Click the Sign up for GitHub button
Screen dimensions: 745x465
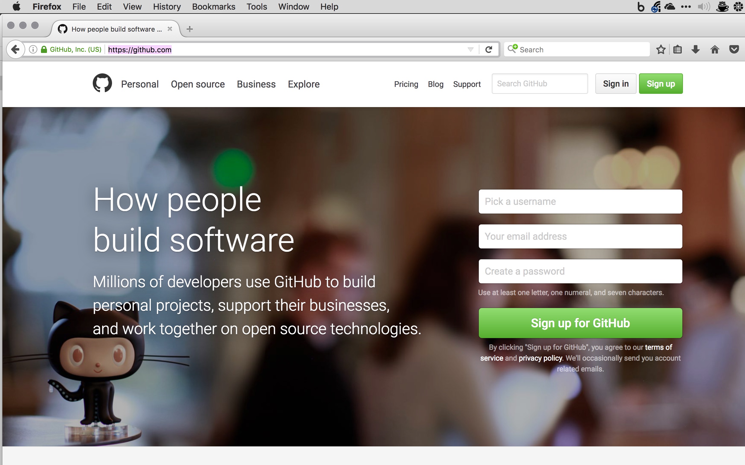580,322
